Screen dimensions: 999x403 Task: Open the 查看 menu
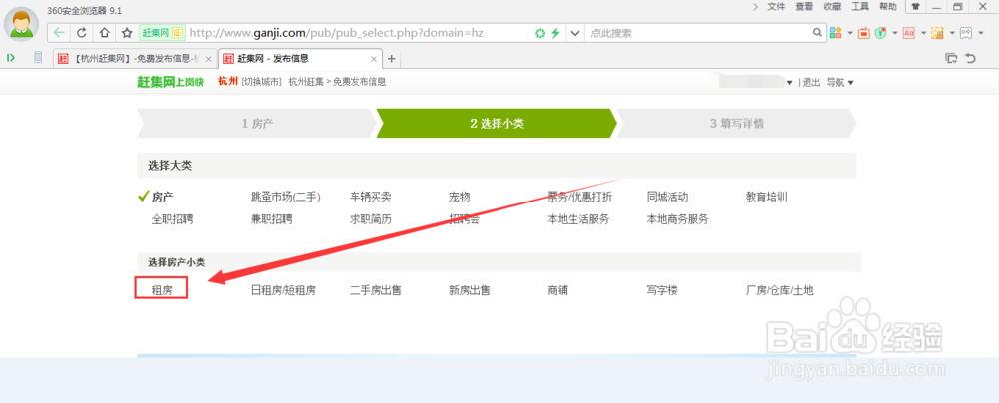point(804,6)
